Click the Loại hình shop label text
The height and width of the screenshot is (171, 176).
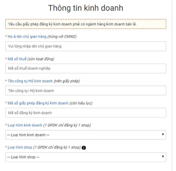(x=20, y=147)
